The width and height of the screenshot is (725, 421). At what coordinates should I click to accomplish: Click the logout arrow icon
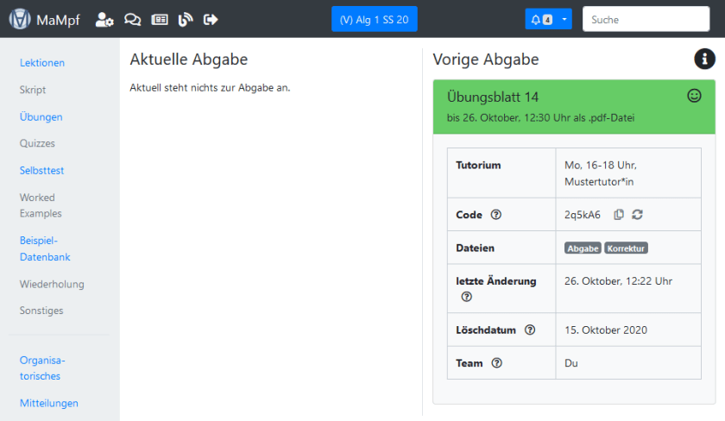pyautogui.click(x=211, y=19)
